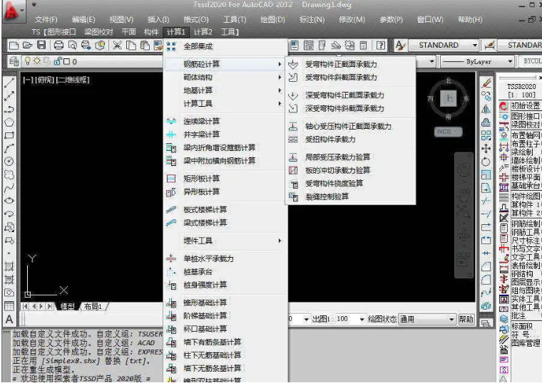Select the Erase tool in modify toolbar
The height and width of the screenshot is (383, 542).
point(486,83)
